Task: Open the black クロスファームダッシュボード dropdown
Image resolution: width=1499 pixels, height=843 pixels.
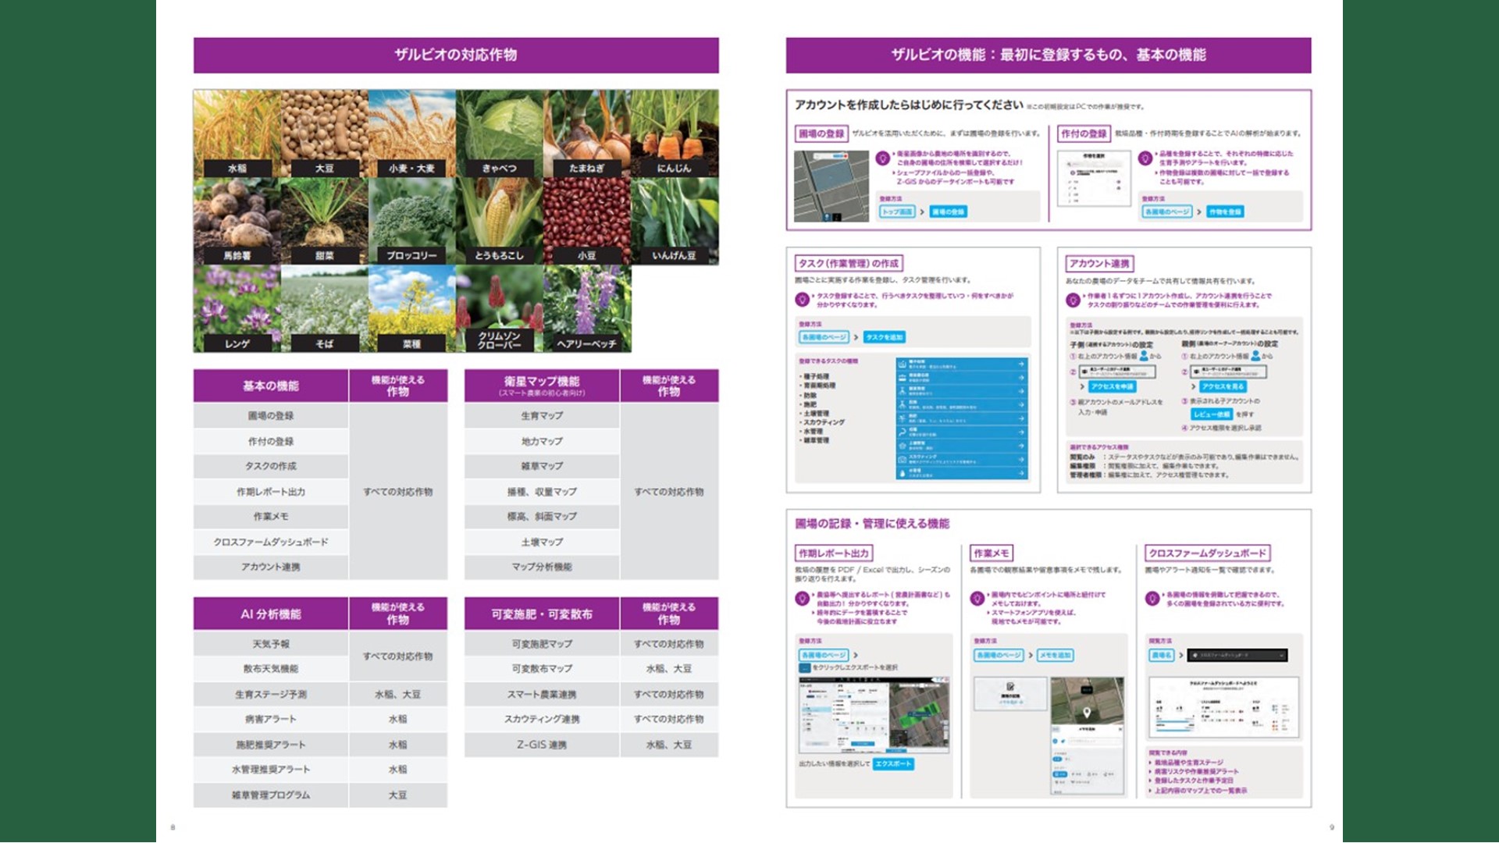Action: (1237, 655)
